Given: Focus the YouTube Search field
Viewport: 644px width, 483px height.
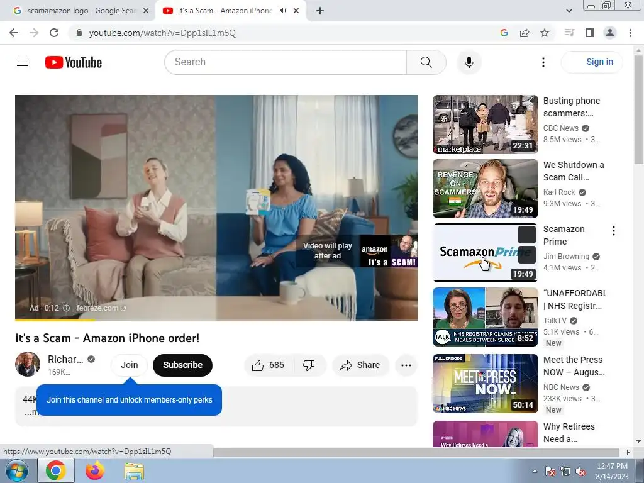Looking at the screenshot, I should point(286,62).
